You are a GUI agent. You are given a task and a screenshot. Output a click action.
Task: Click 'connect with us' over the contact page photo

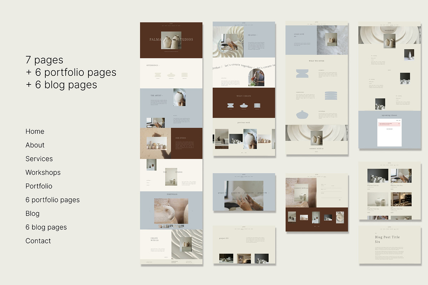coord(301,188)
